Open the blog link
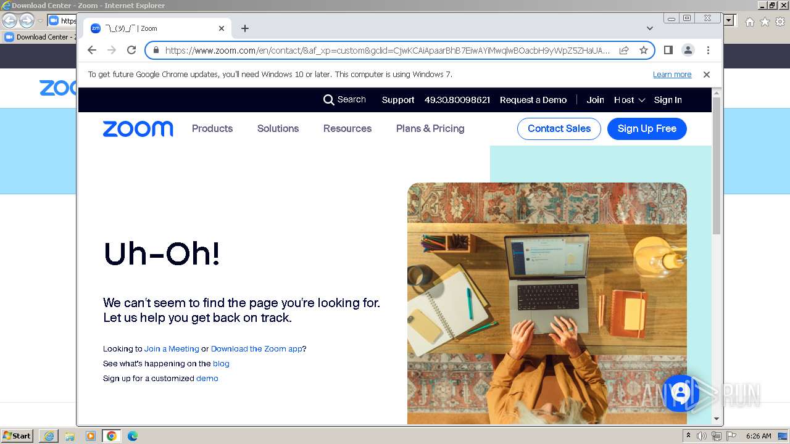The image size is (790, 444). 221,364
